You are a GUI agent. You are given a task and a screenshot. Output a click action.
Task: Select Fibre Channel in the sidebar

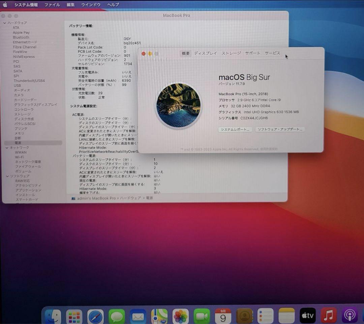(25, 47)
